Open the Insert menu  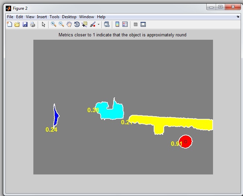42,17
